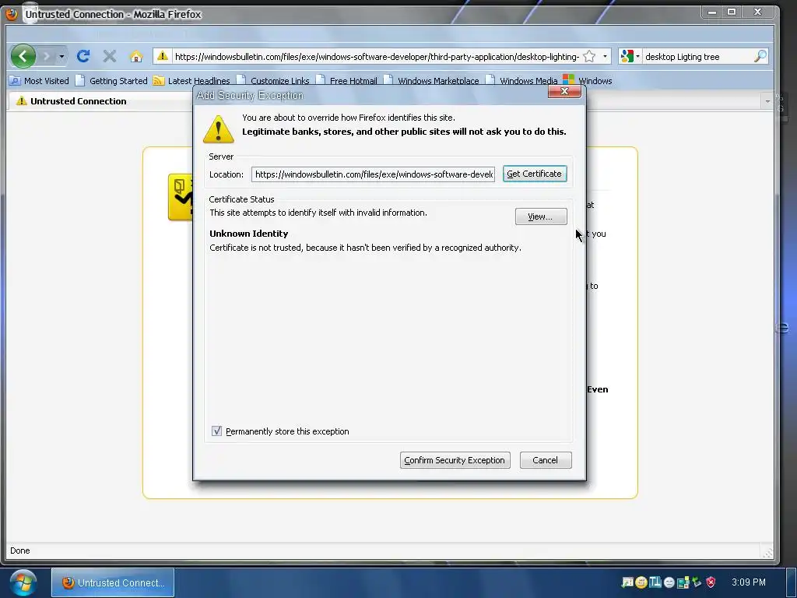797x598 pixels.
Task: Click the search magnifier icon
Action: 760,56
